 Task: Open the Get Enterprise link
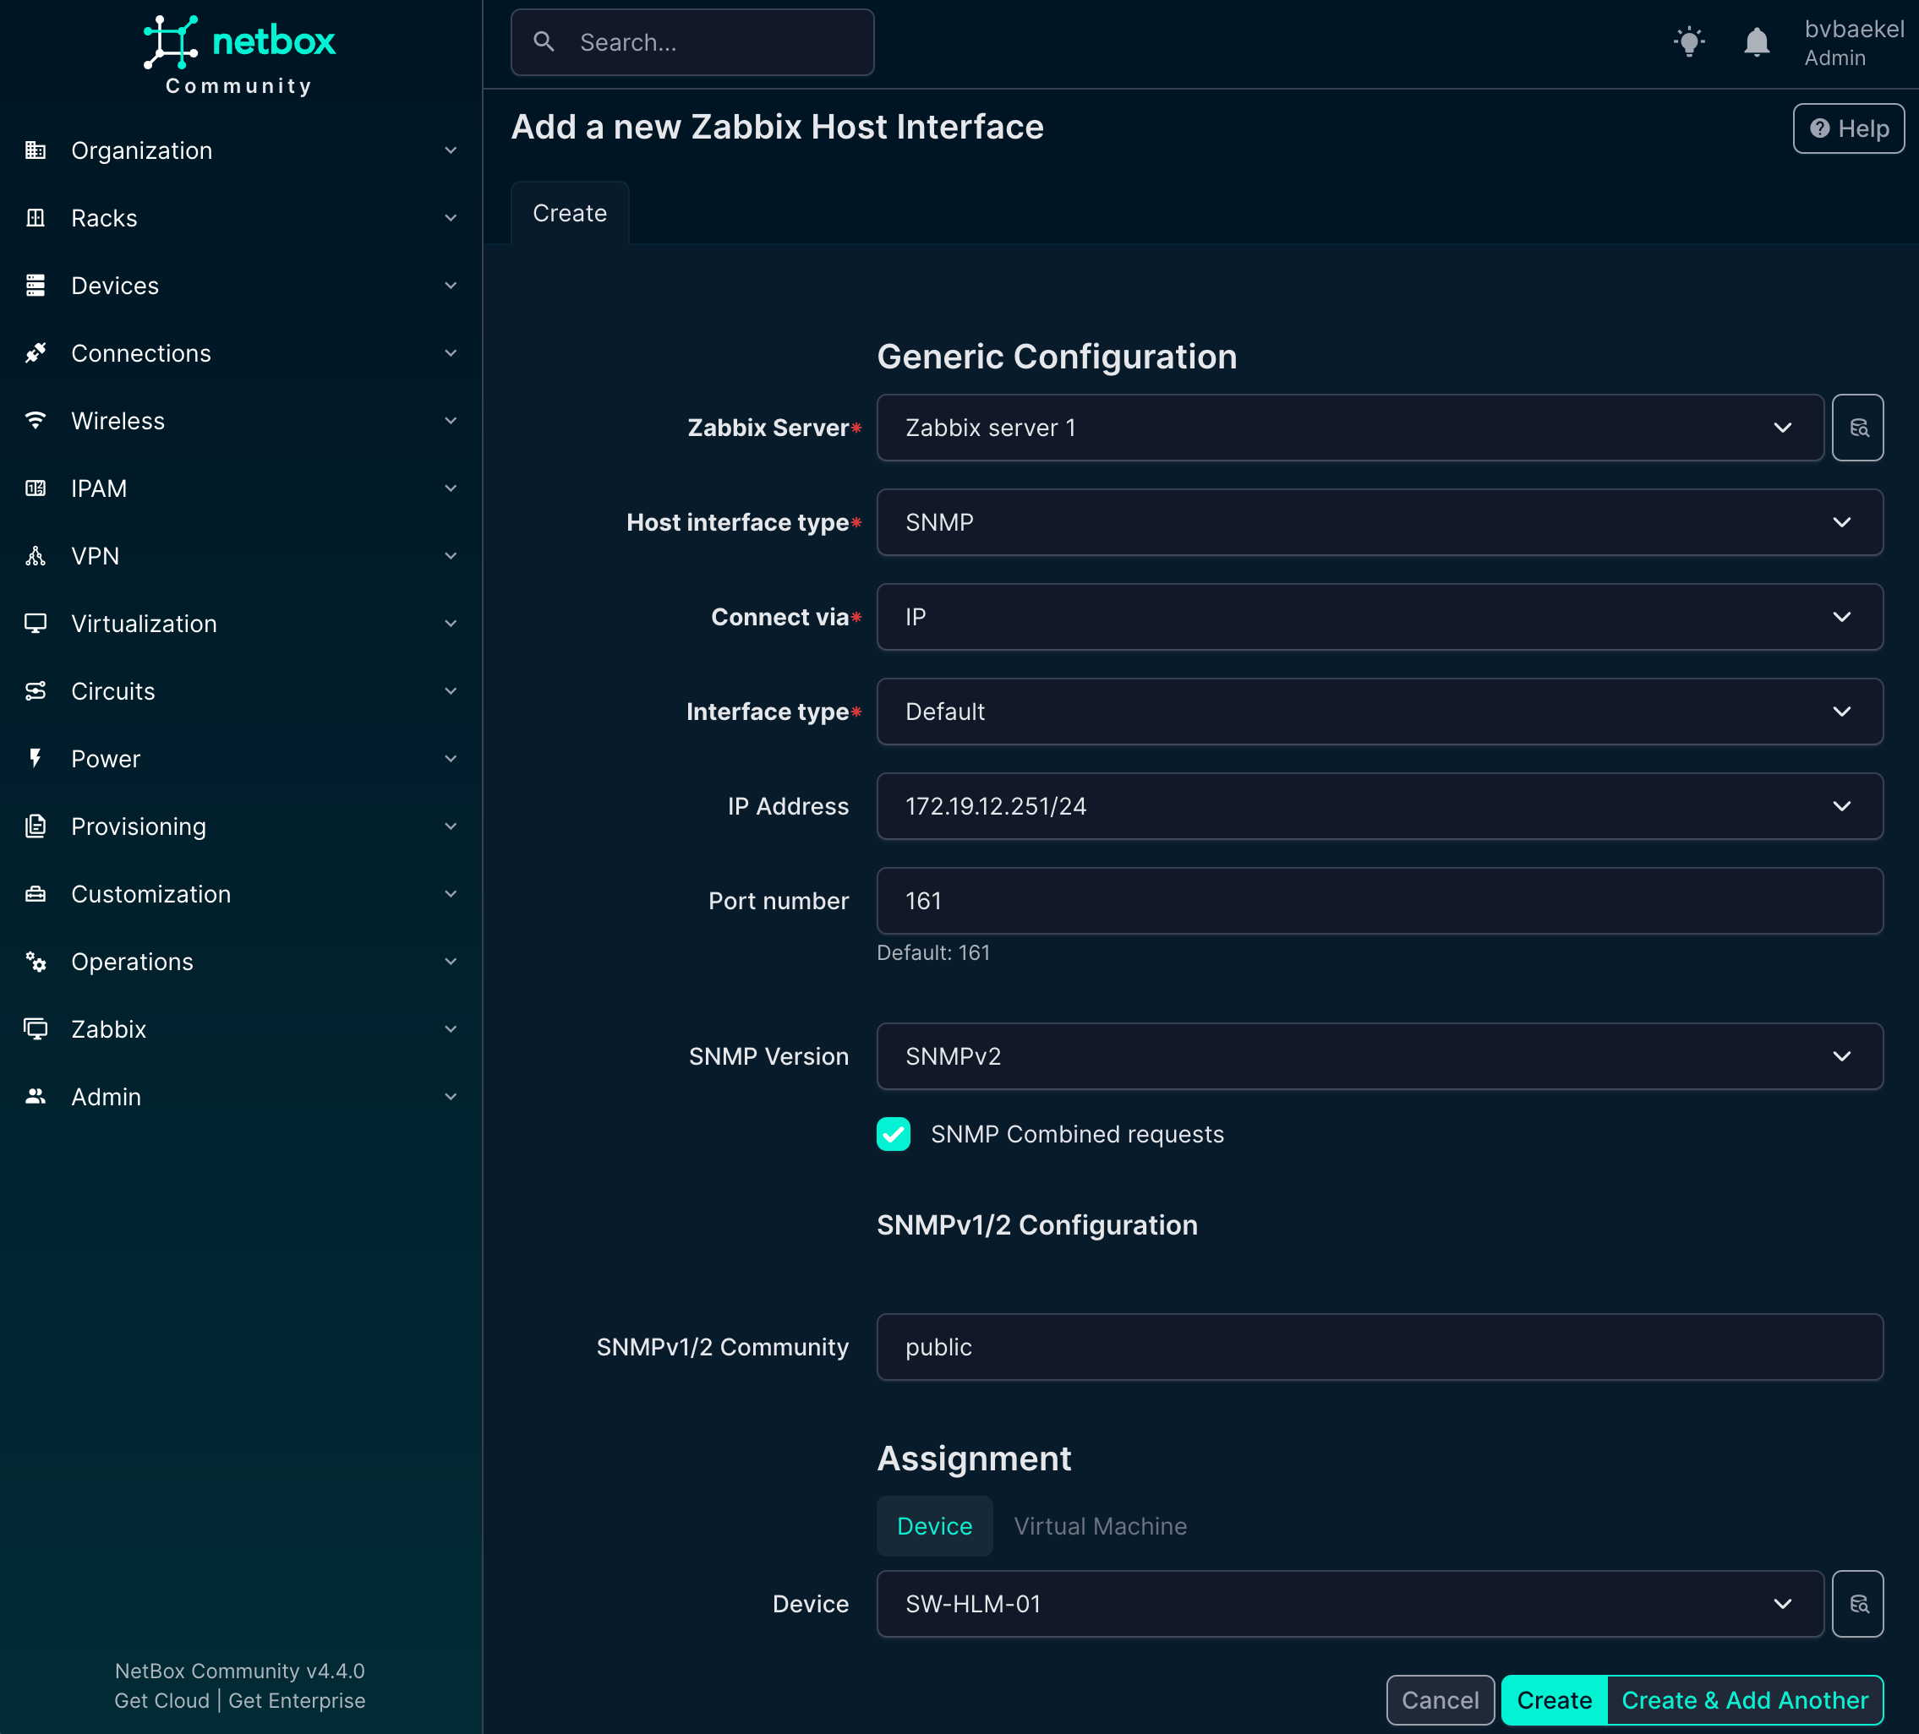click(297, 1701)
